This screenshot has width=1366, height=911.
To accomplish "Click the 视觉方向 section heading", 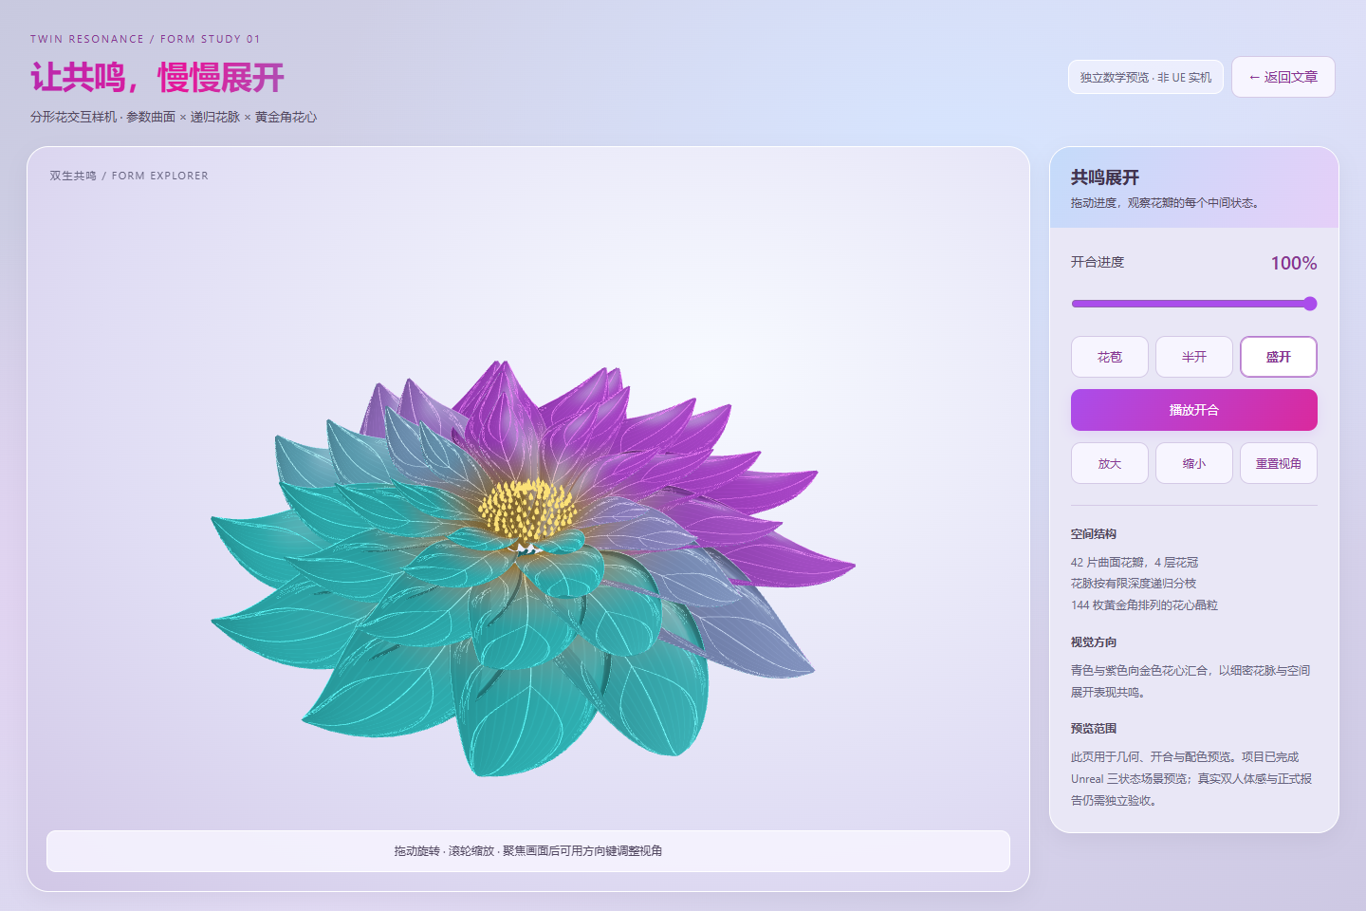I will point(1094,642).
